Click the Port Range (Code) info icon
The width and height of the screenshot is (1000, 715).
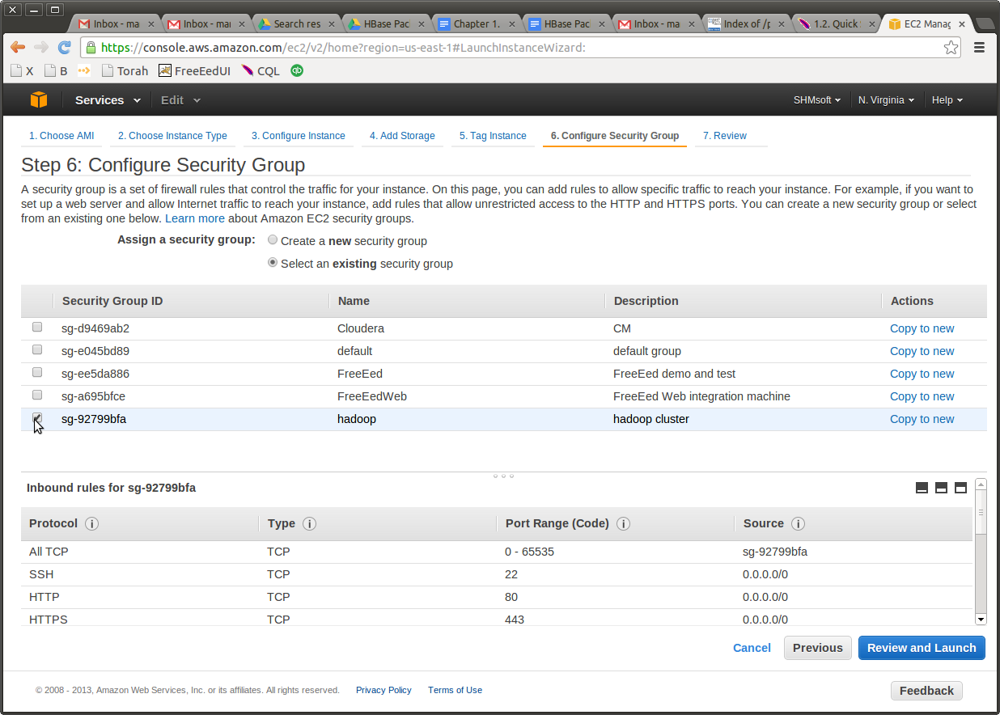[x=623, y=523]
